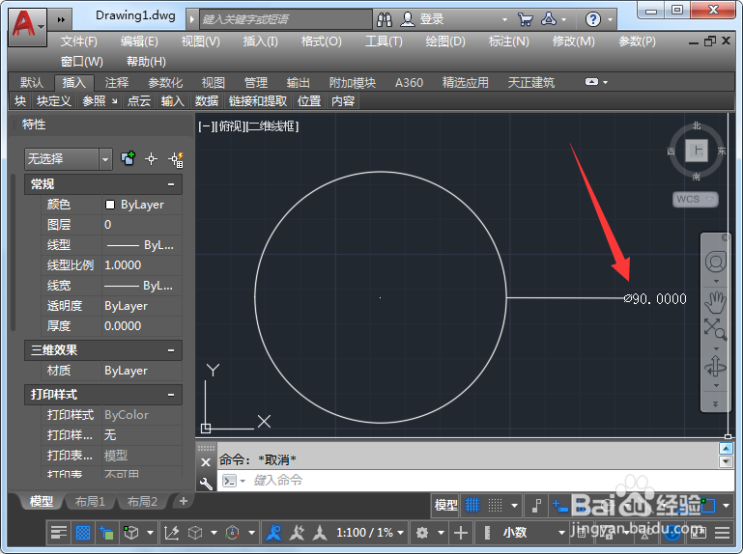Image resolution: width=743 pixels, height=554 pixels.
Task: Click the annotation monitor plus icon
Action: (461, 533)
